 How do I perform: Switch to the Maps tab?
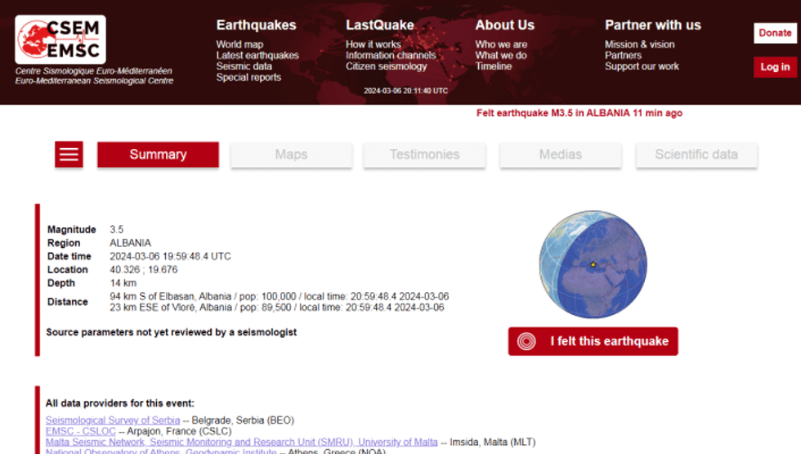click(291, 155)
